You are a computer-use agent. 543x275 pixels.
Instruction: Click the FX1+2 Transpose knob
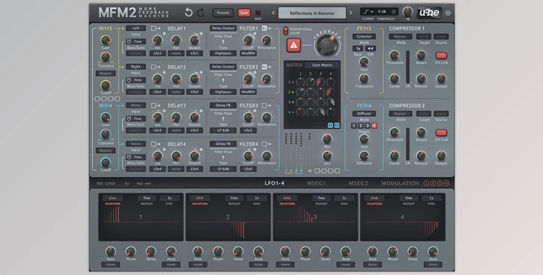coord(364,79)
